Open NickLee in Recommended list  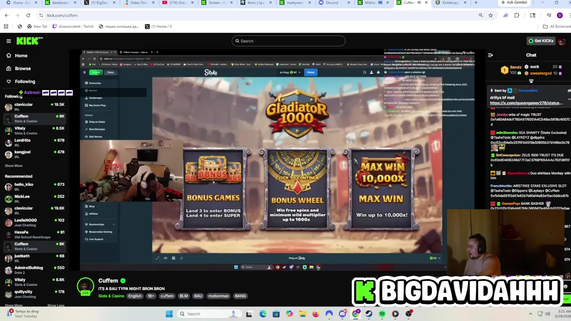(35, 198)
